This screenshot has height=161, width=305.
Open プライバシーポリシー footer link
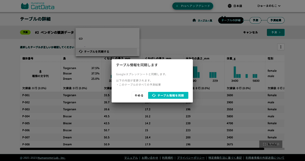pos(191,158)
